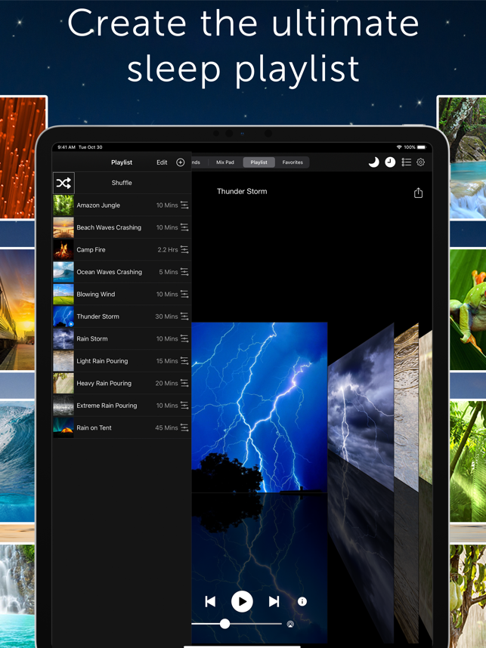This screenshot has height=648, width=486.
Task: Share the Thunder Storm sound
Action: pos(418,193)
